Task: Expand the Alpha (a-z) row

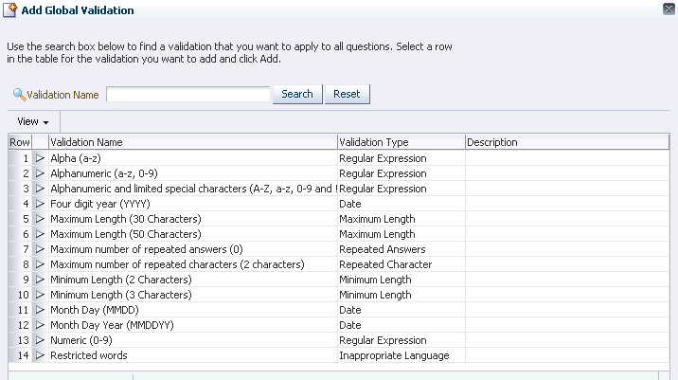Action: point(40,158)
